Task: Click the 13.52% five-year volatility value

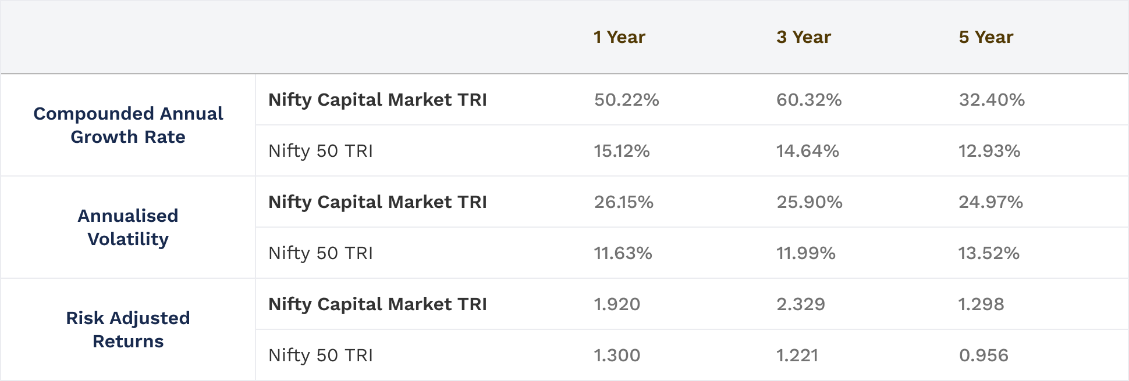Action: (x=989, y=253)
